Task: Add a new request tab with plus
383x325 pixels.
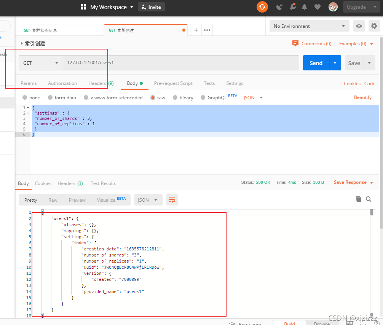Action: pyautogui.click(x=196, y=30)
